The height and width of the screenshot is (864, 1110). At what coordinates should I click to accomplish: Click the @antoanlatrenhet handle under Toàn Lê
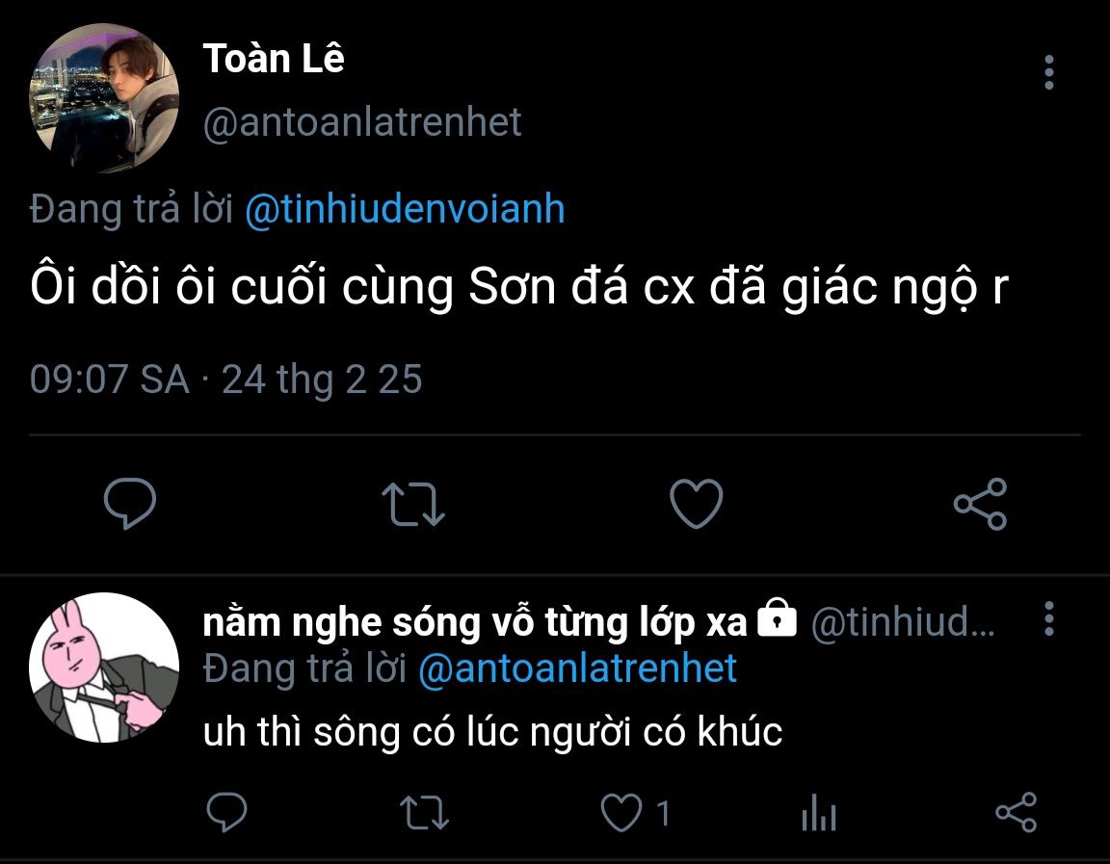[x=362, y=122]
